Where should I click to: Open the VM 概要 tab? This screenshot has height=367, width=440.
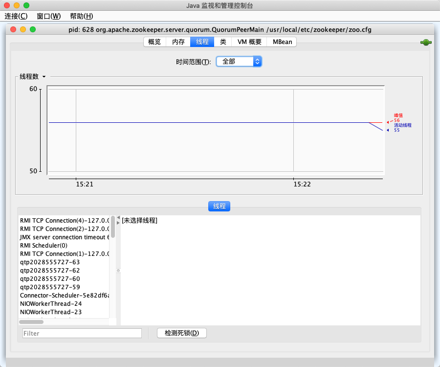pyautogui.click(x=249, y=42)
